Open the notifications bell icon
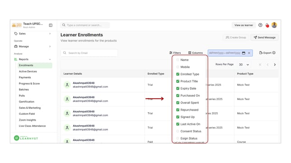The width and height of the screenshot is (291, 163). (267, 25)
